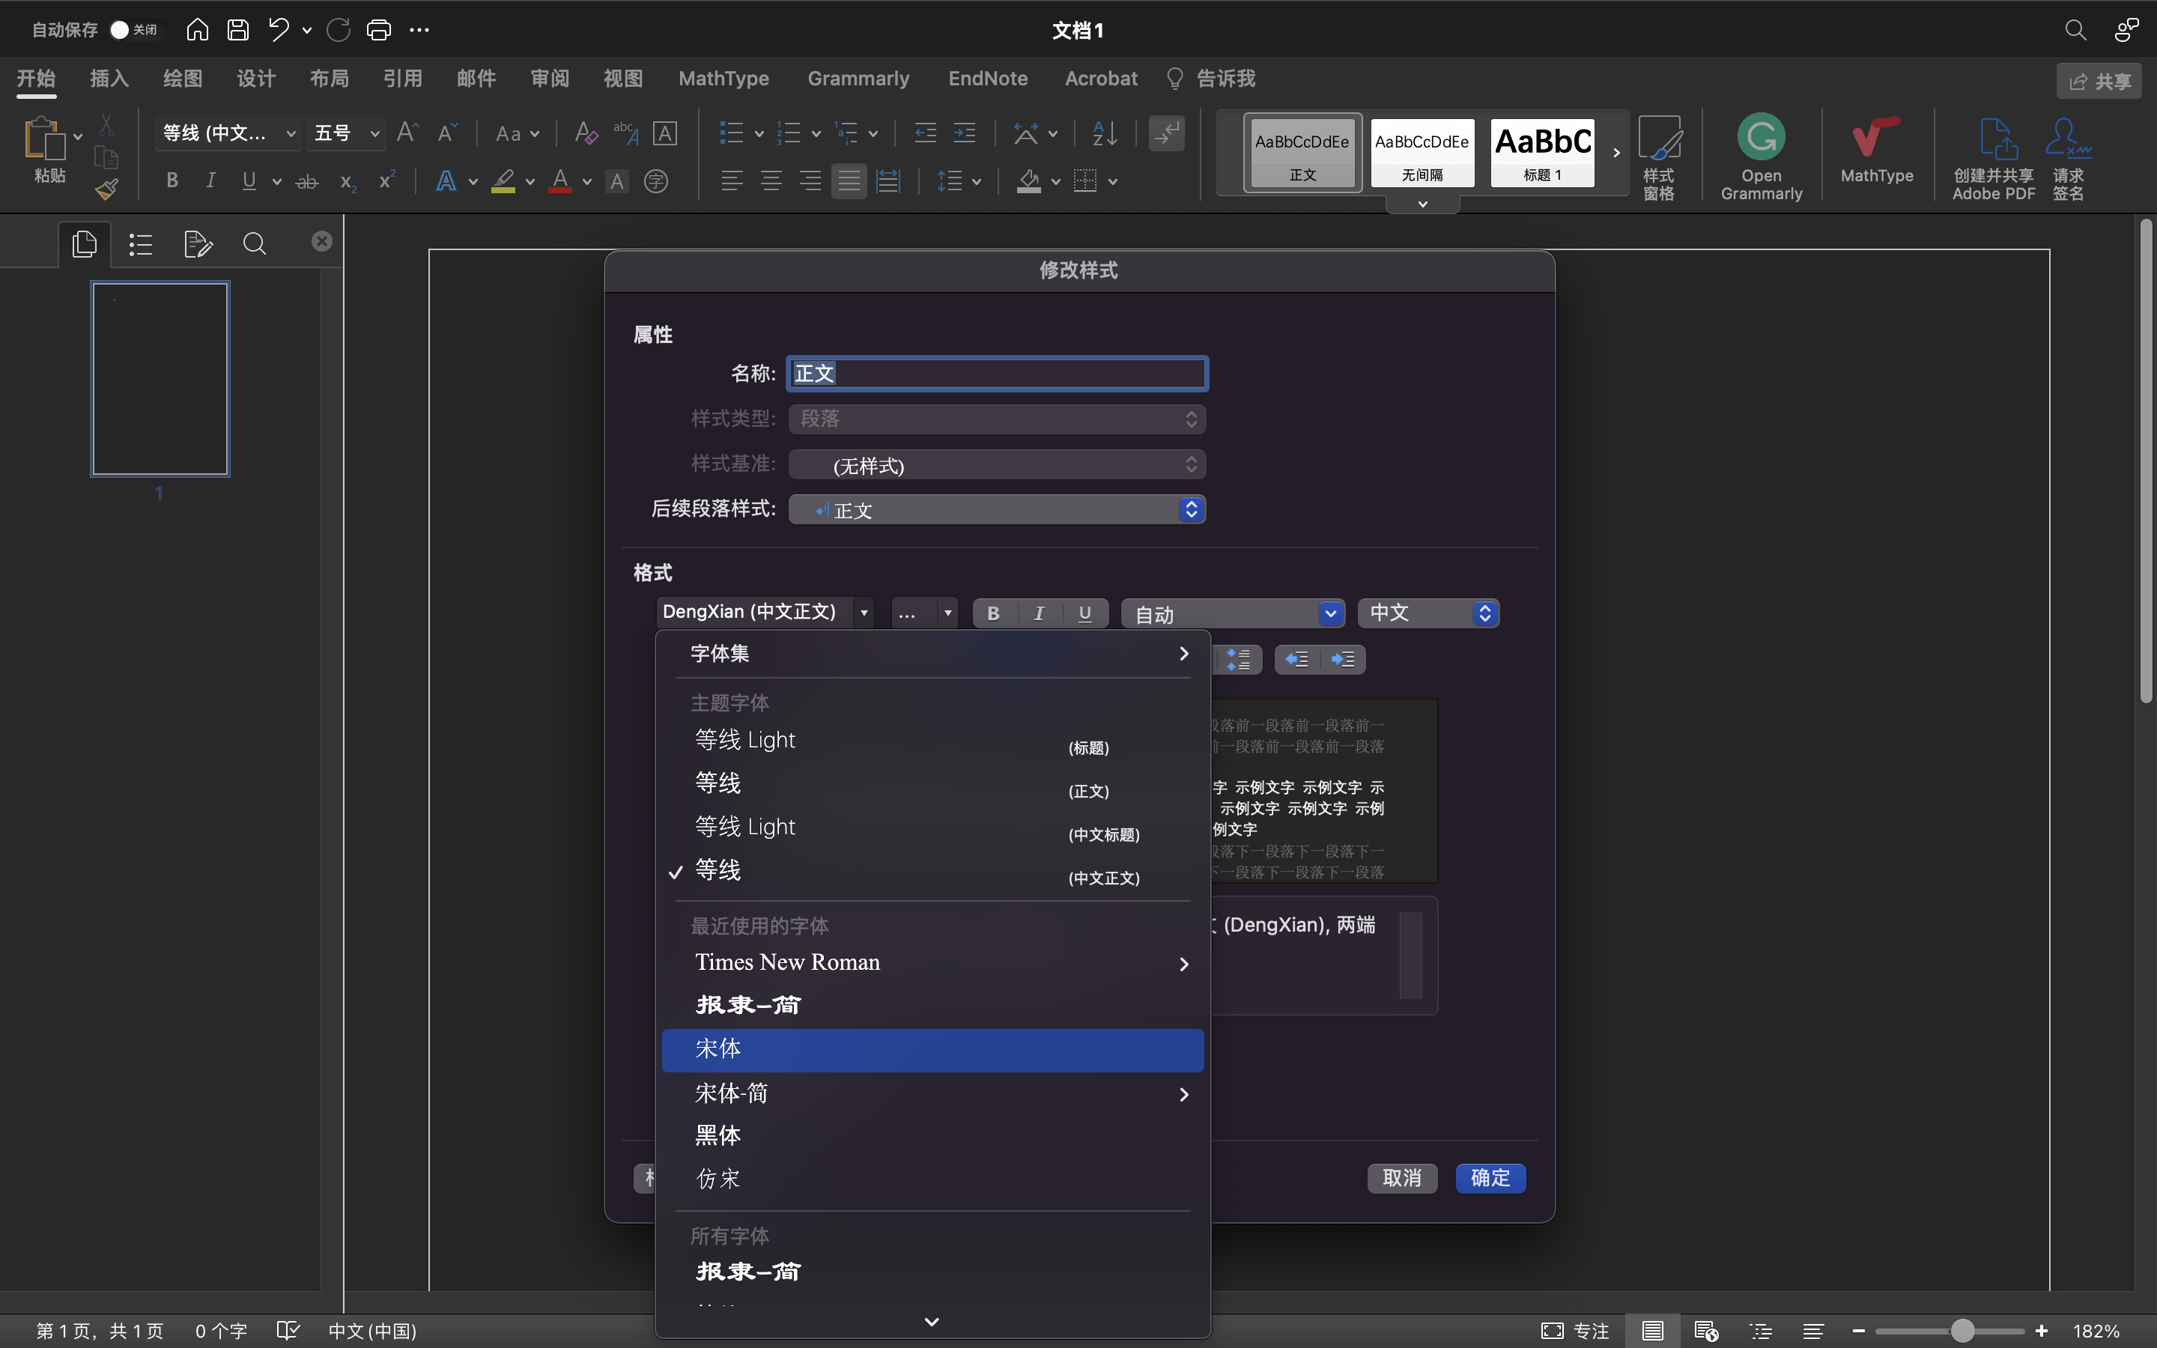Enable underline formatting in the style dialog
Image resolution: width=2157 pixels, height=1348 pixels.
1086,613
